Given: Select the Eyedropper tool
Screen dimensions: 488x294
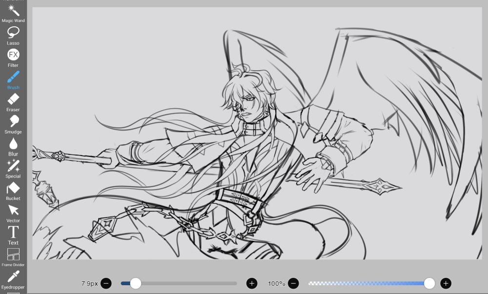Looking at the screenshot, I should 13,280.
